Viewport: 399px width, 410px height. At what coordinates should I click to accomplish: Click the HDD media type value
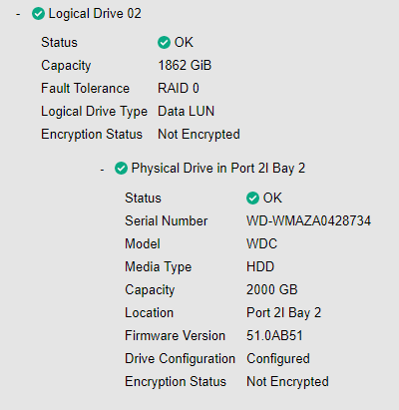(260, 266)
